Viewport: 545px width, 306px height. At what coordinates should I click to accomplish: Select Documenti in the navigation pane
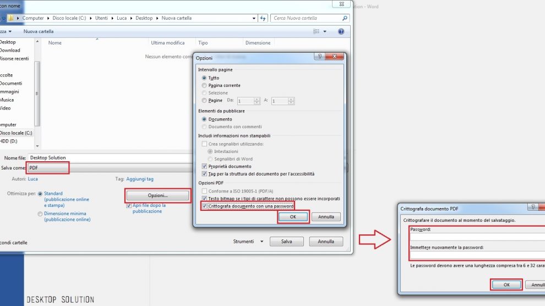click(x=11, y=83)
